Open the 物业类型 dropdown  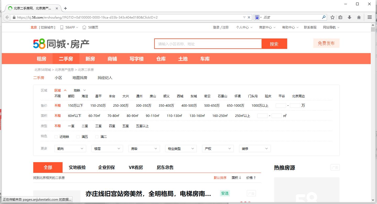pos(181,149)
